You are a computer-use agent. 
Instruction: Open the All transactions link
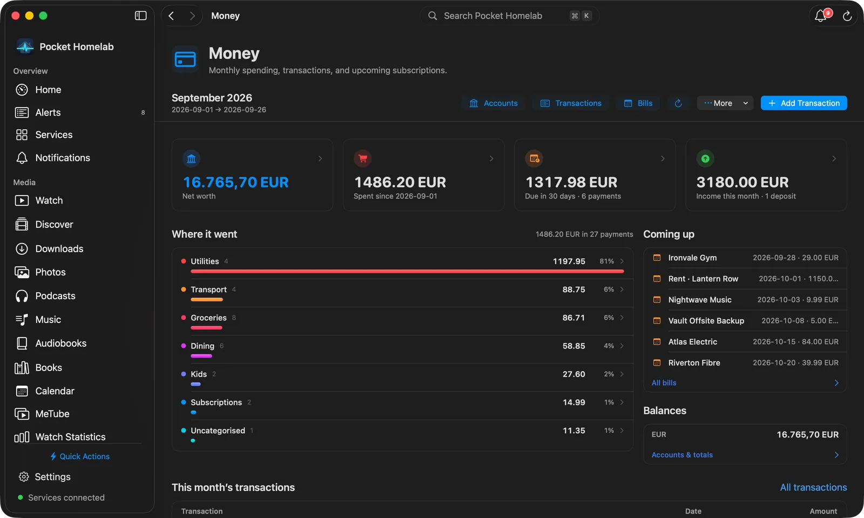[x=813, y=487]
